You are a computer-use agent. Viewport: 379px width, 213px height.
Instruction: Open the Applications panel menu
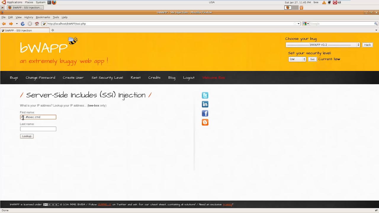click(15, 2)
